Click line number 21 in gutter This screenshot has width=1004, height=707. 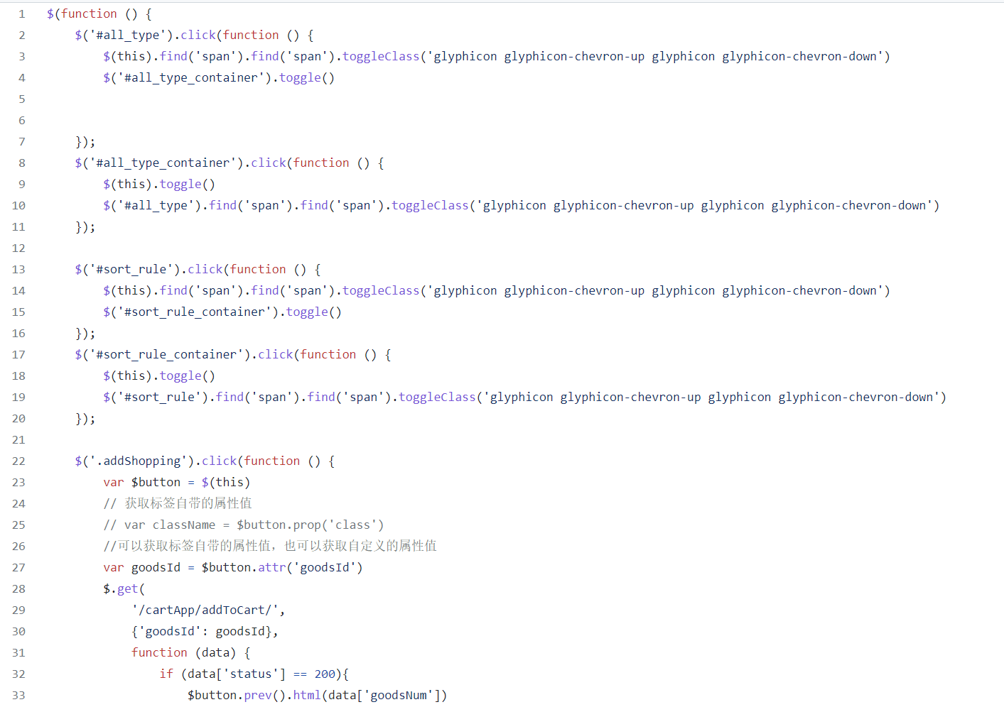[x=18, y=440]
